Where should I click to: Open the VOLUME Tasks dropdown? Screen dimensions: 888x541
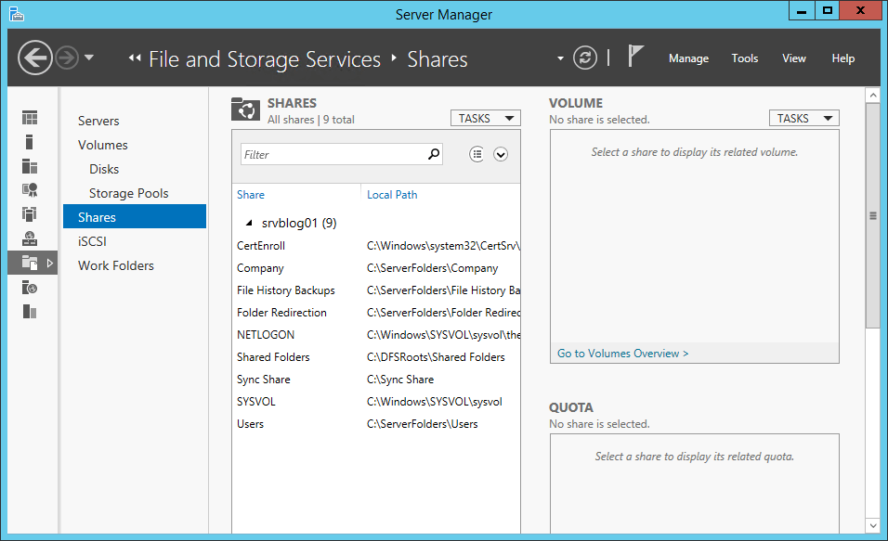803,117
